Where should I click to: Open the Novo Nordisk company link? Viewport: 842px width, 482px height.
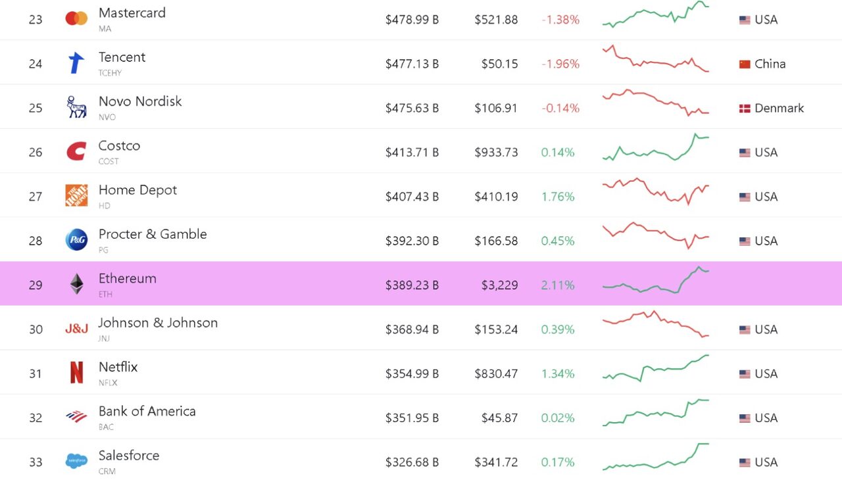click(140, 101)
